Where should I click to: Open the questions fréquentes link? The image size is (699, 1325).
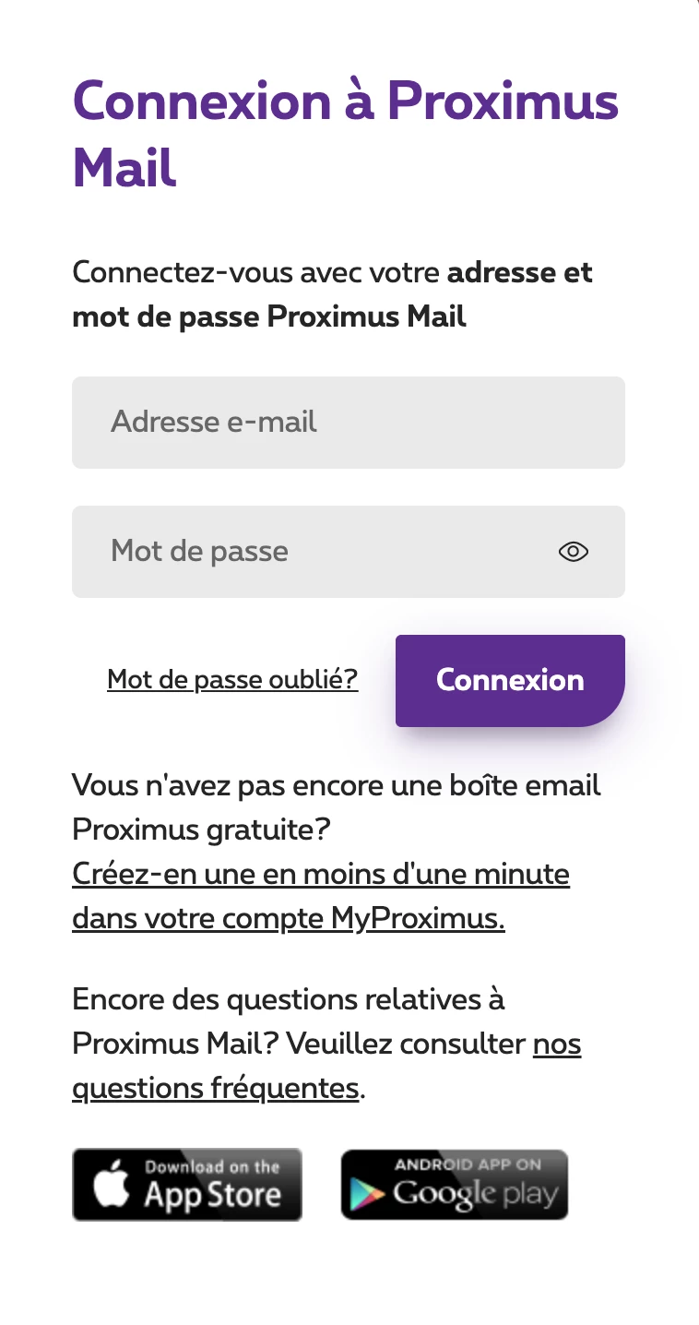(x=215, y=1089)
